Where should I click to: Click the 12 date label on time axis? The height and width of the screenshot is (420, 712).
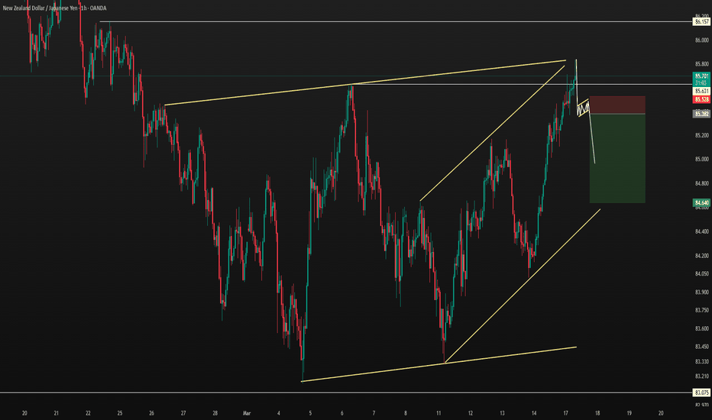(x=471, y=413)
